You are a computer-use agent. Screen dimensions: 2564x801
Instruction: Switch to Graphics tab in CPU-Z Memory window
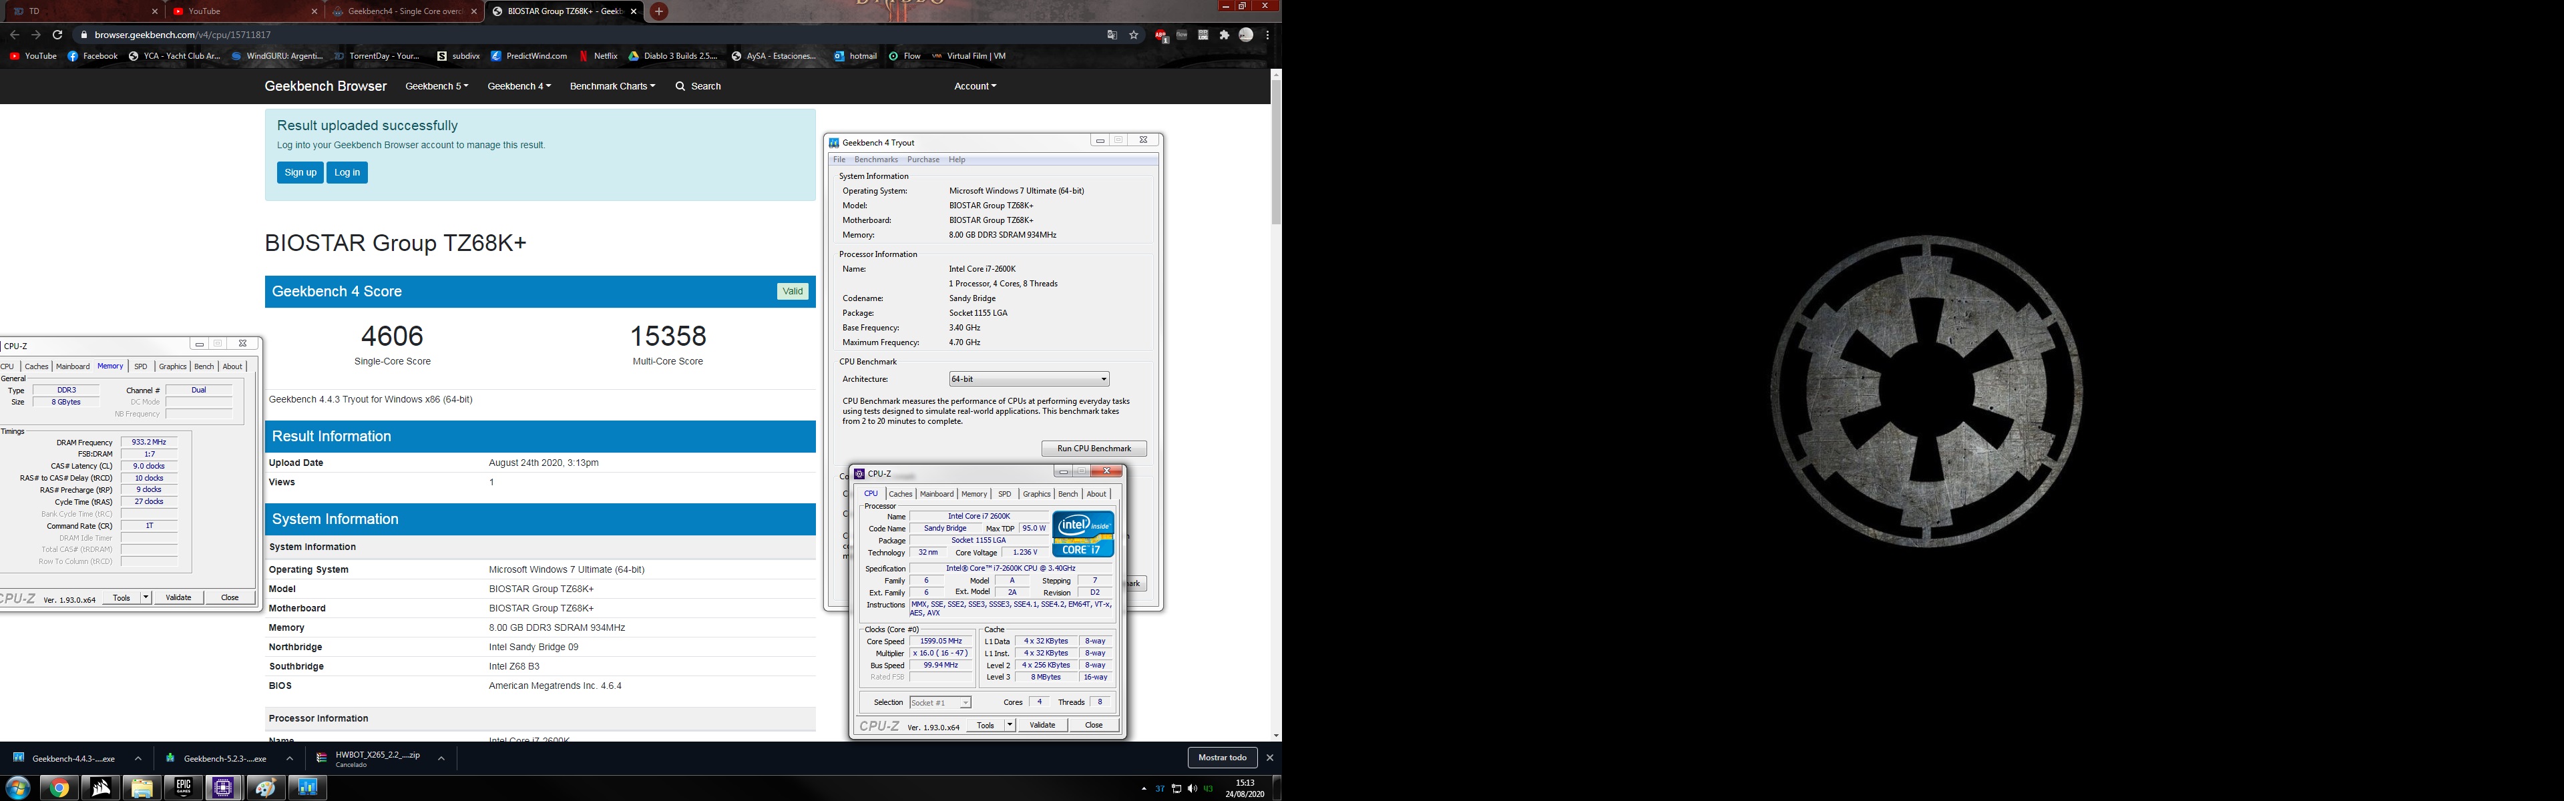click(x=172, y=366)
